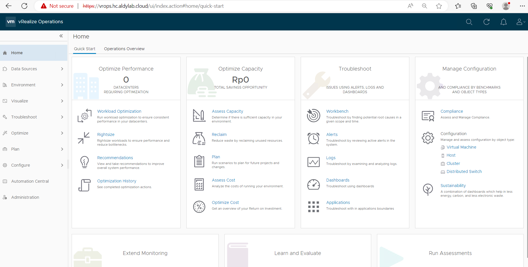Switch to the Operations Overview tab
Viewport: 528px width, 267px height.
coord(124,49)
